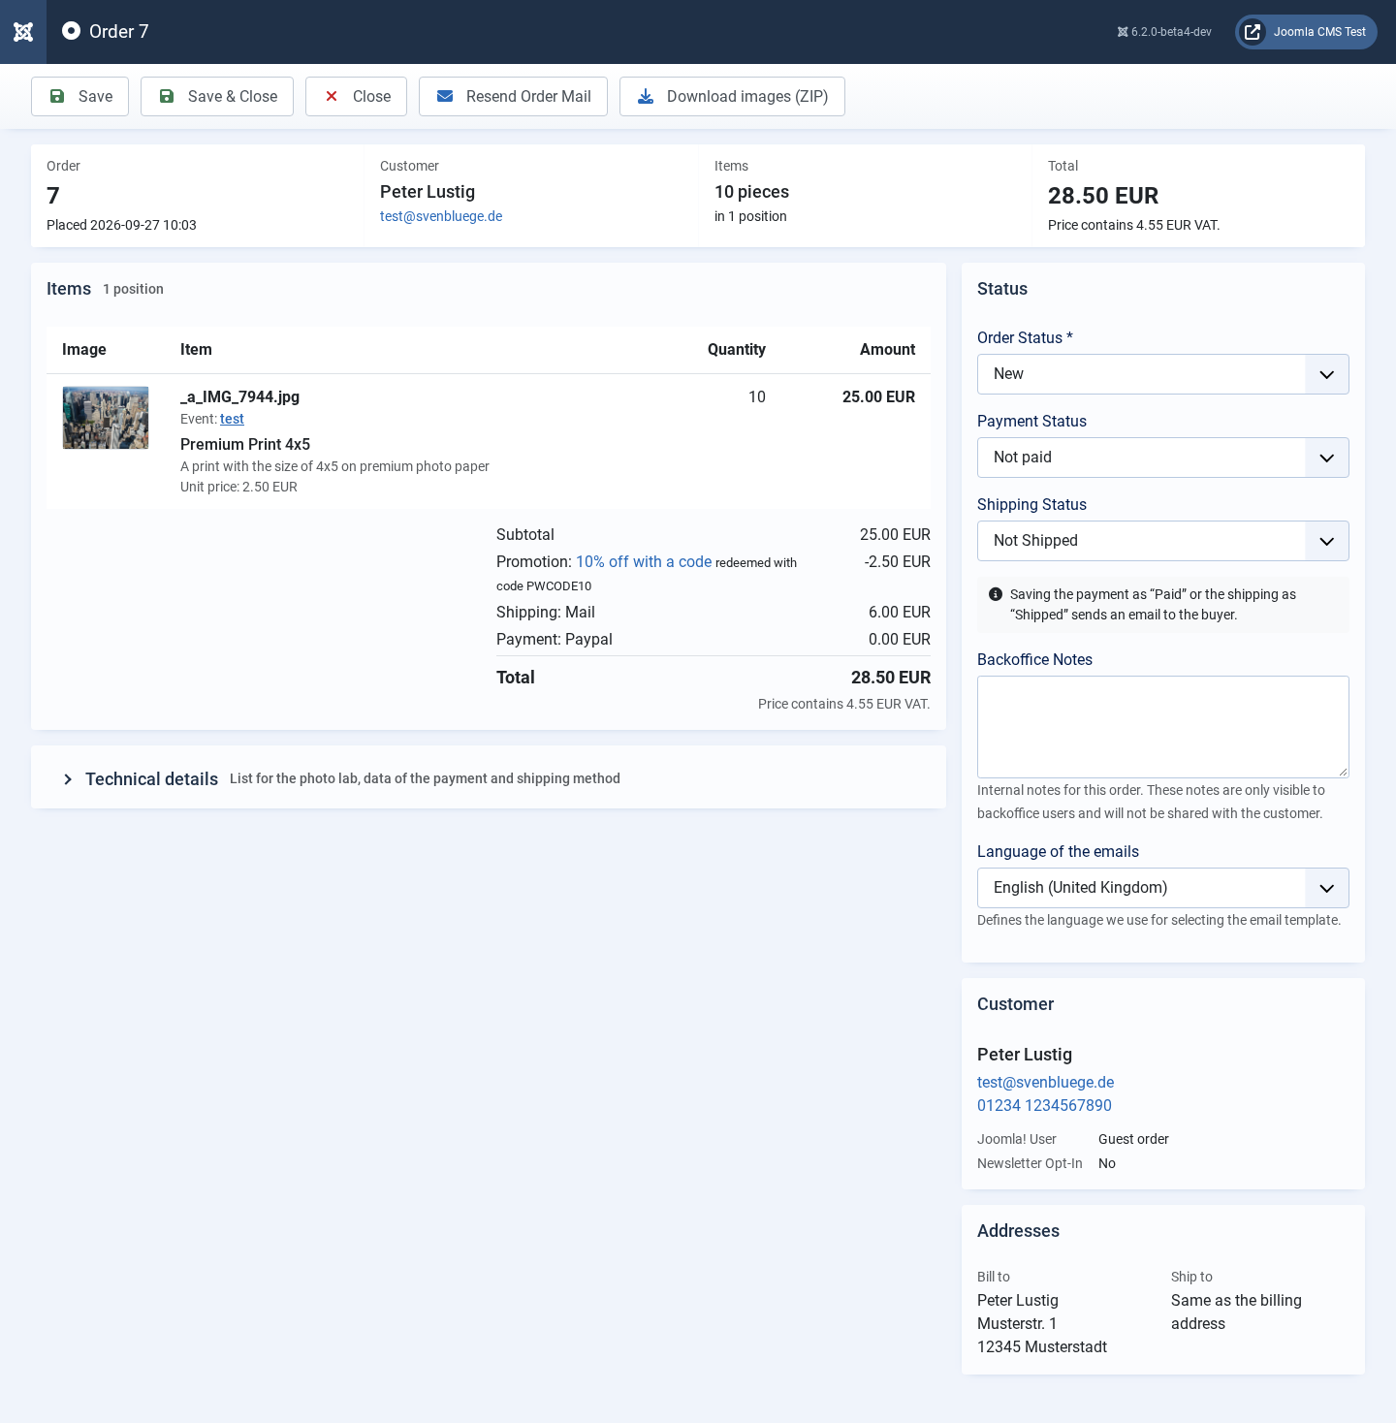
Task: Save the order
Action: pyautogui.click(x=80, y=97)
